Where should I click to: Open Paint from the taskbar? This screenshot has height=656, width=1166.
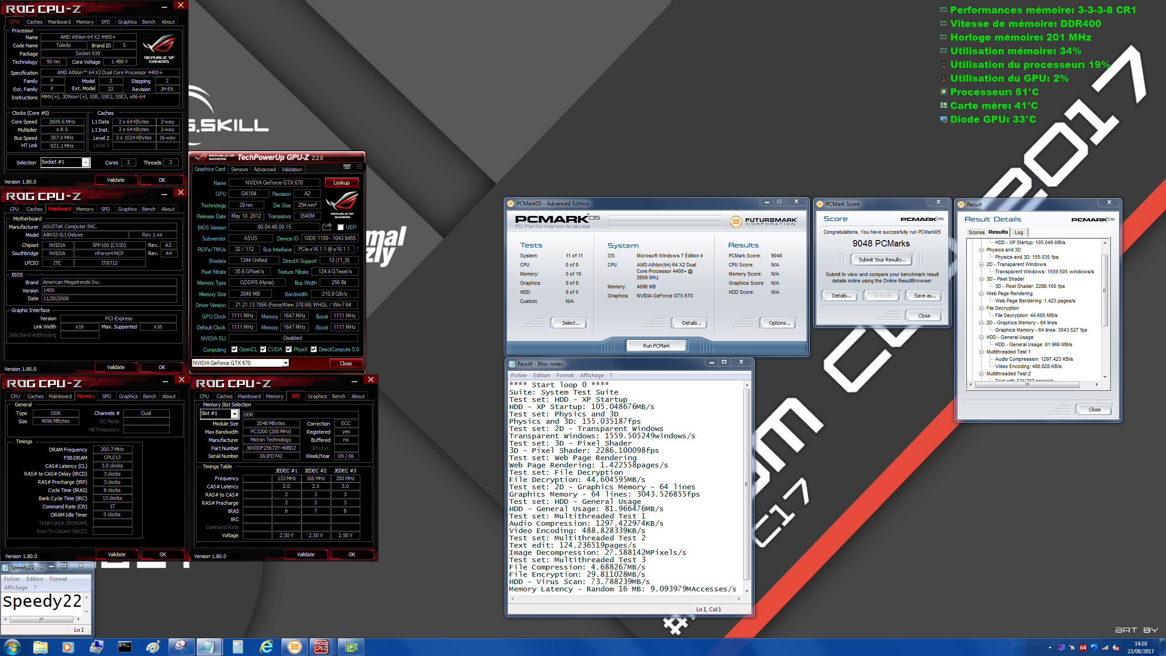click(x=153, y=646)
